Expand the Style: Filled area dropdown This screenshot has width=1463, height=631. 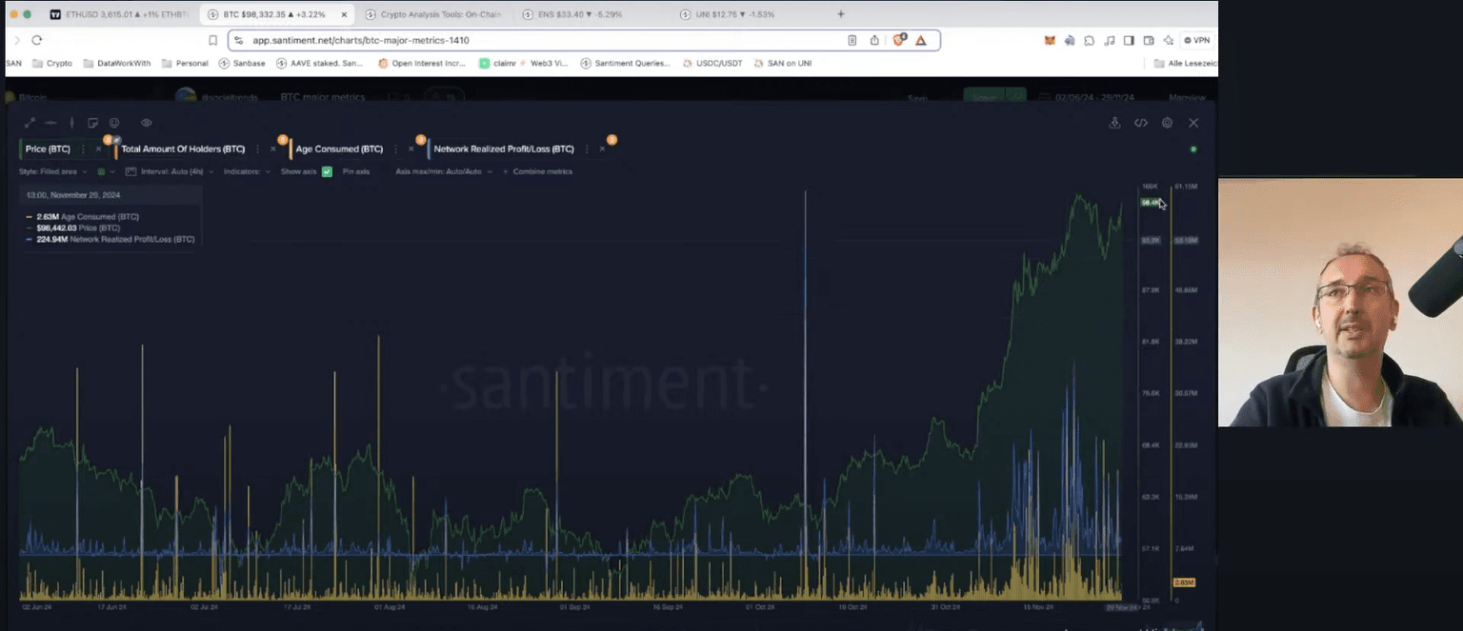(x=53, y=172)
